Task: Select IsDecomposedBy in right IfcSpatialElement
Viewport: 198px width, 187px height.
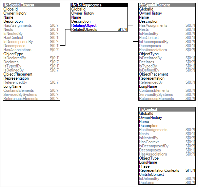Action: point(167,42)
